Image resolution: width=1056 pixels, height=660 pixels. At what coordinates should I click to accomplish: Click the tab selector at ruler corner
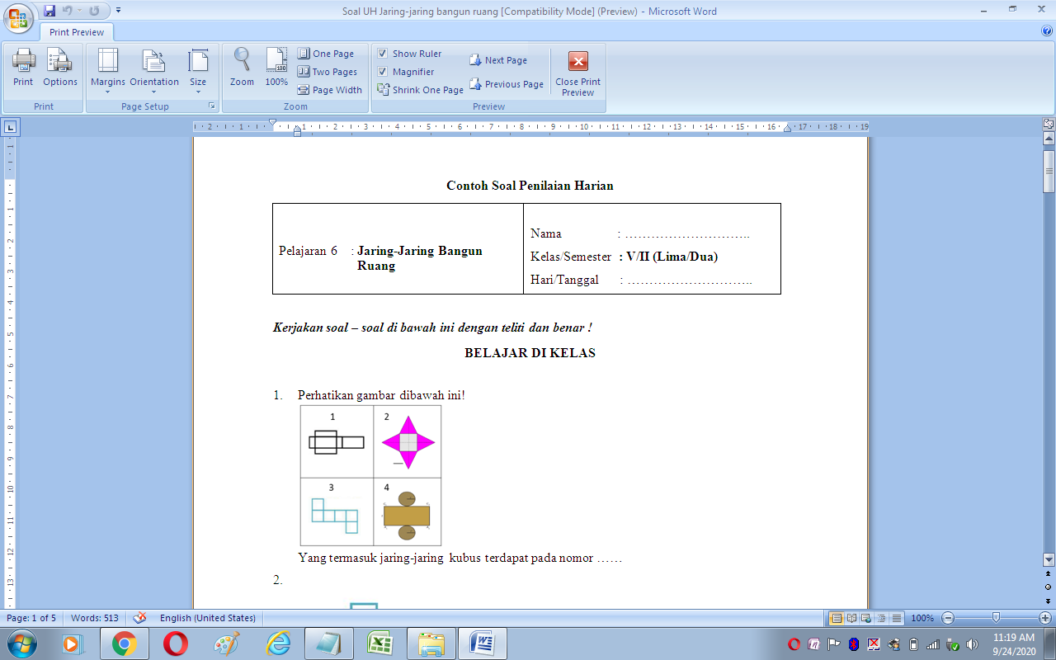pyautogui.click(x=10, y=127)
